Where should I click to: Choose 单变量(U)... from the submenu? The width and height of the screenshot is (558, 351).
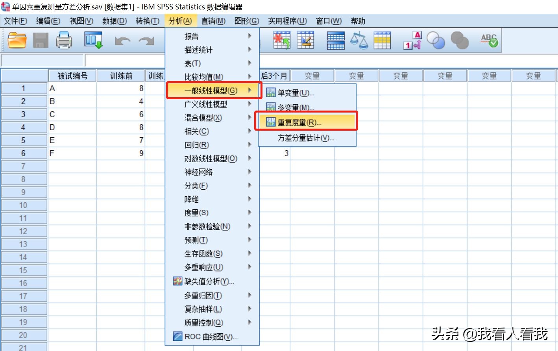point(307,93)
